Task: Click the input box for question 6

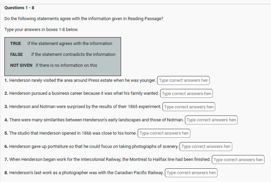Action: pos(206,147)
